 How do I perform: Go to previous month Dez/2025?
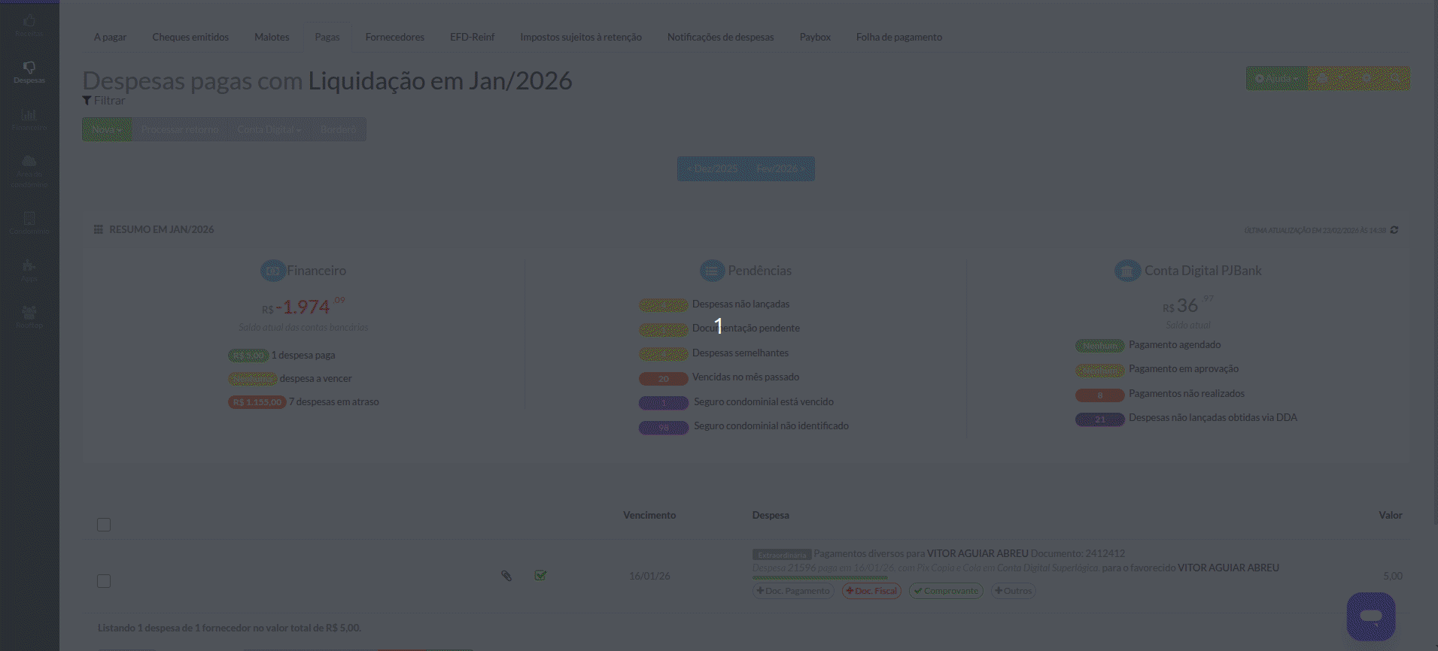(712, 168)
